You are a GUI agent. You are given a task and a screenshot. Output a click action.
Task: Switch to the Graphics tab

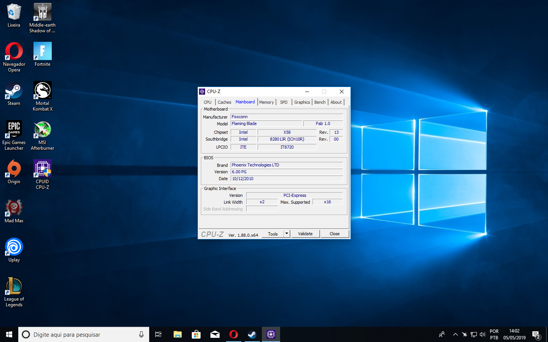[302, 102]
